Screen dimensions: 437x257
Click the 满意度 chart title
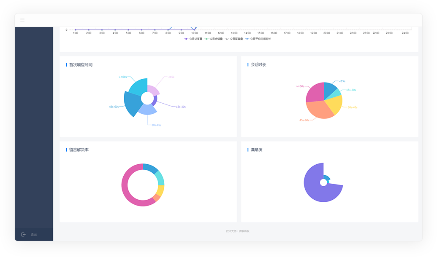coord(256,150)
